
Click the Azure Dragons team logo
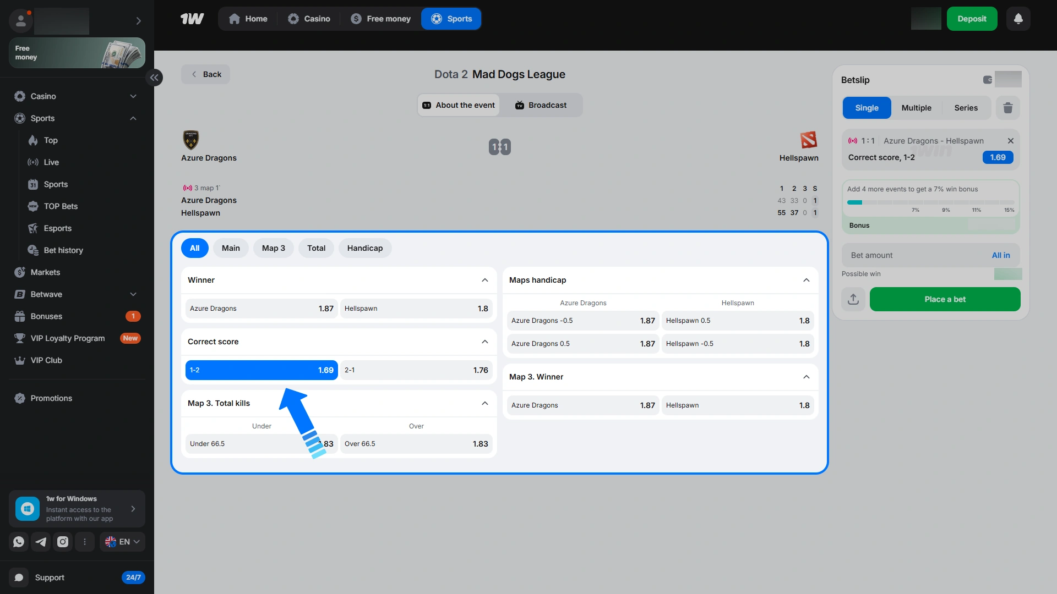(x=191, y=140)
